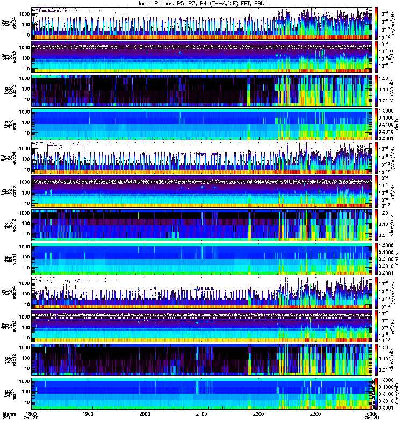This screenshot has width=403, height=429.
Task: Click the 0.0001 value on the thd scm1 colorbar
Action: pos(386,273)
